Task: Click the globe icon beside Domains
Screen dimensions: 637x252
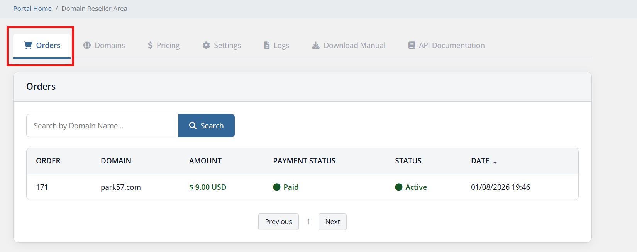Action: pos(87,45)
